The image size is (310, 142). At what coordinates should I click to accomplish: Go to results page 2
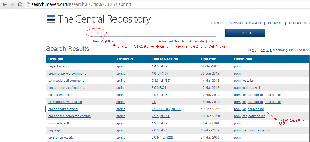[x=253, y=50]
